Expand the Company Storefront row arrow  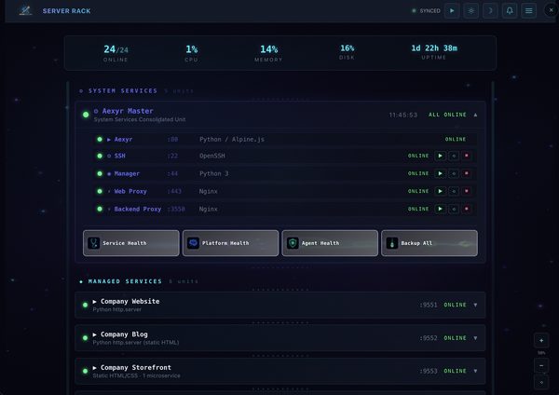click(x=475, y=371)
